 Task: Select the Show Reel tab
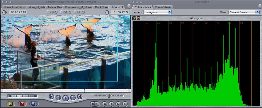(x=117, y=7)
